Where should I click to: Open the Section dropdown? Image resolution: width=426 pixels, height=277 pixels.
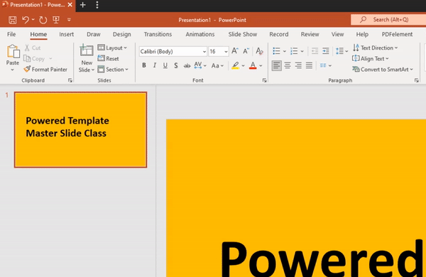[113, 70]
